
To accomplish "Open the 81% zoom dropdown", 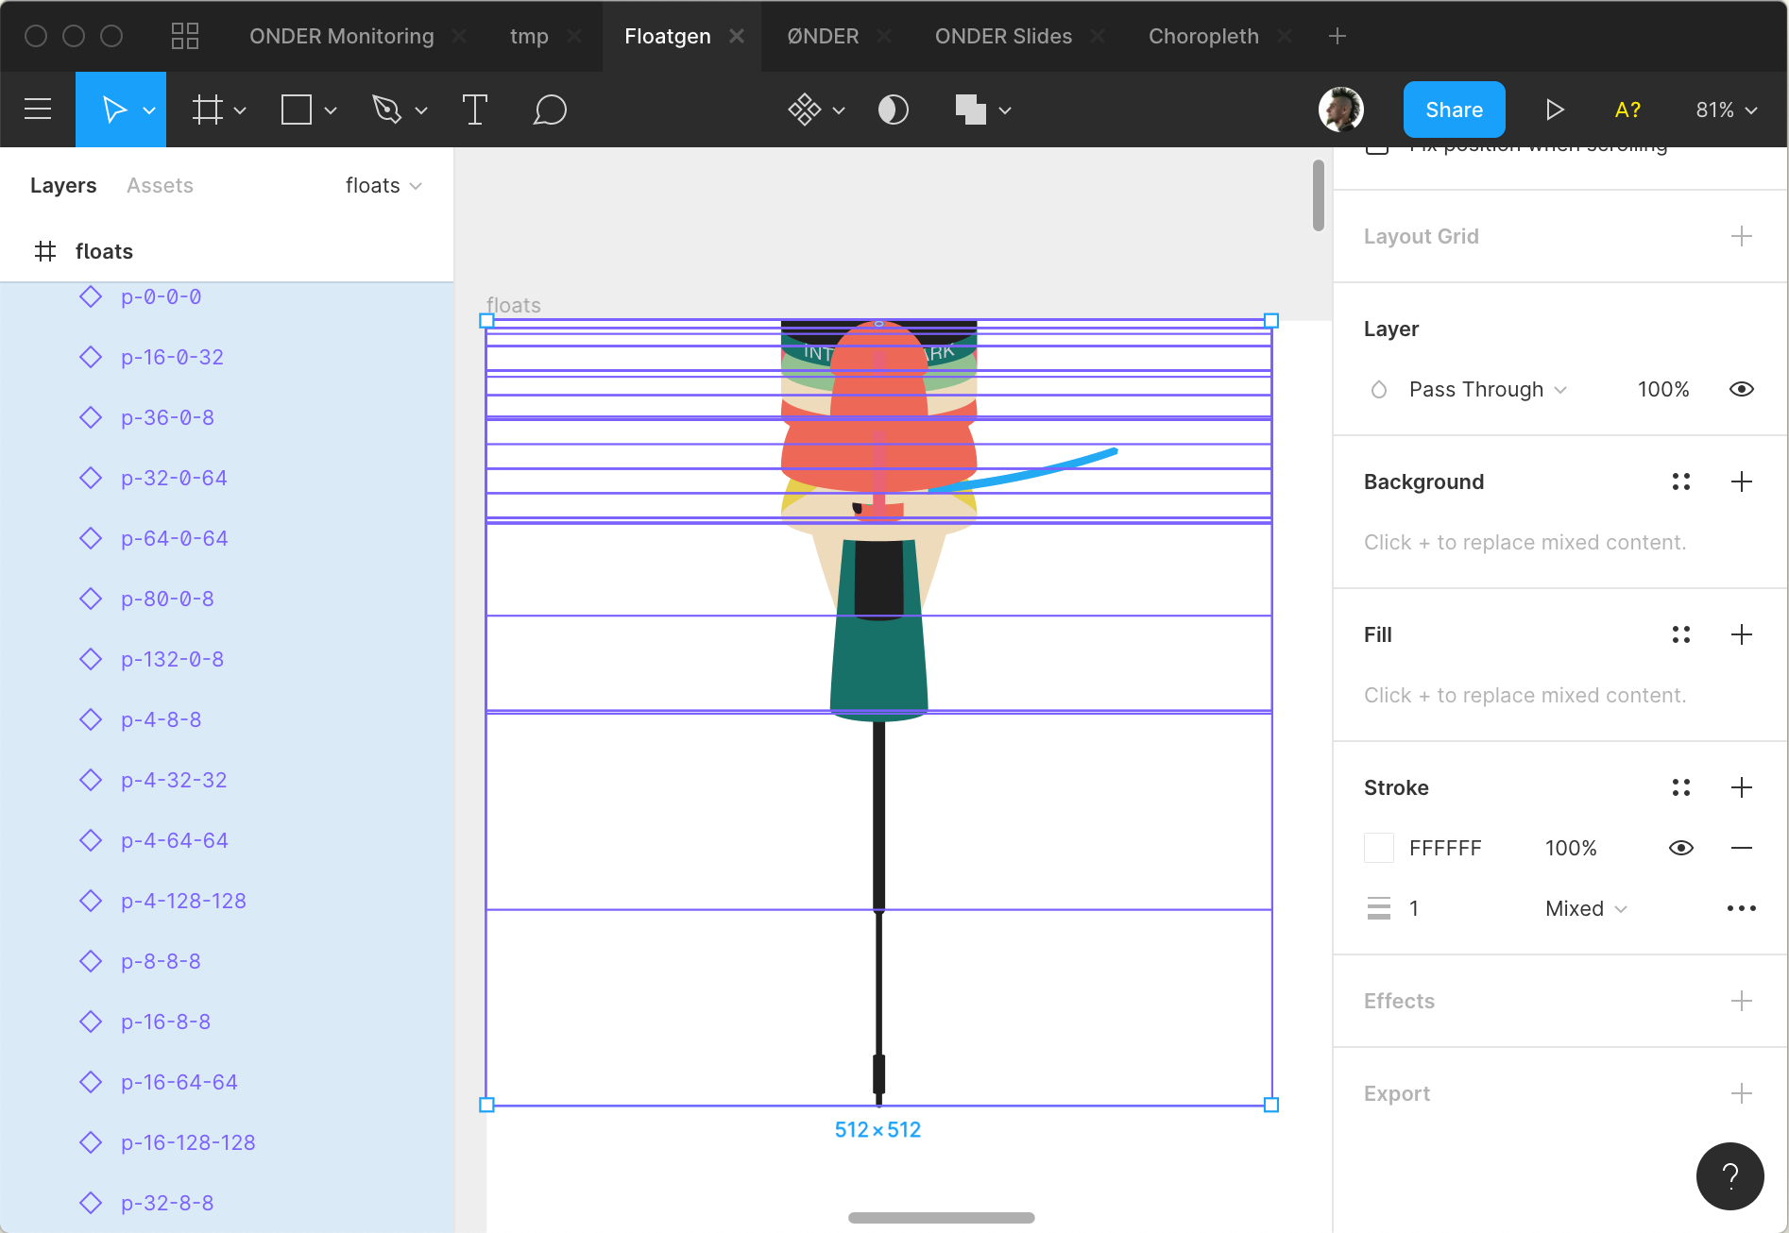I will 1726,110.
